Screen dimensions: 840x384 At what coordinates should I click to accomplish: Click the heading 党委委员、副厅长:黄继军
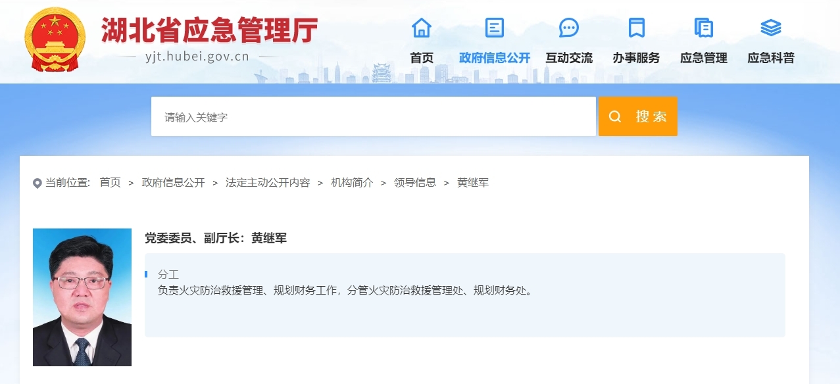point(216,238)
